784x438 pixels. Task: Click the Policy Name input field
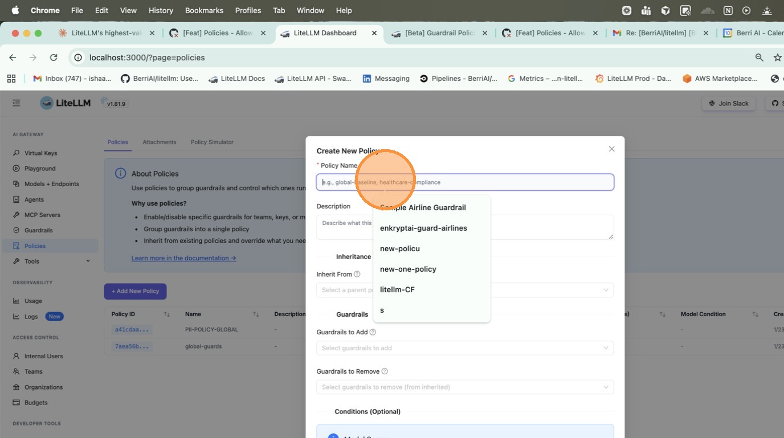pyautogui.click(x=513, y=182)
